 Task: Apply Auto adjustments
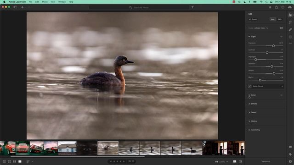click(x=272, y=19)
